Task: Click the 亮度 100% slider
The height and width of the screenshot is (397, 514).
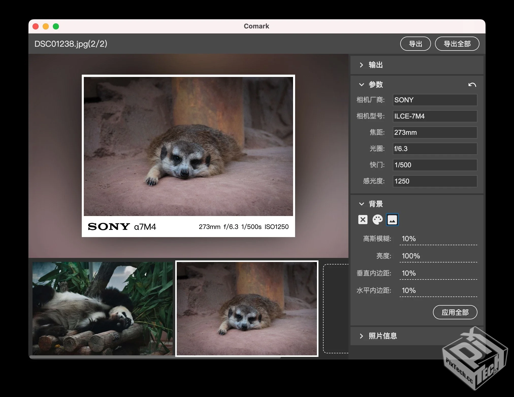Action: coord(438,256)
